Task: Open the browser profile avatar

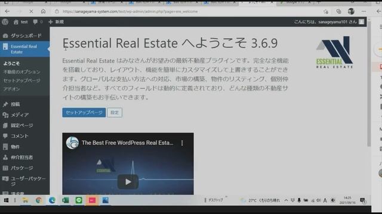Action: [351, 11]
